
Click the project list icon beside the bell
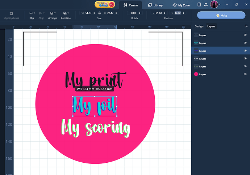click(199, 5)
